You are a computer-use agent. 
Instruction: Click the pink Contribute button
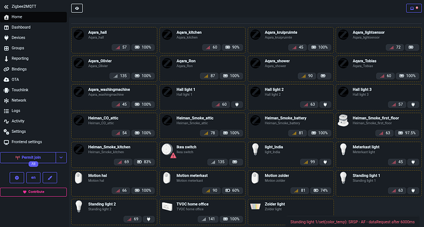pyautogui.click(x=34, y=192)
